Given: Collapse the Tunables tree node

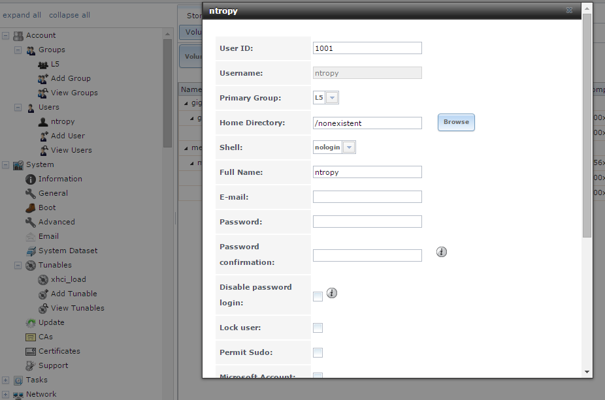Looking at the screenshot, I should coord(18,266).
